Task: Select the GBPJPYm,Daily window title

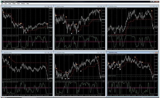Action: (7, 6)
